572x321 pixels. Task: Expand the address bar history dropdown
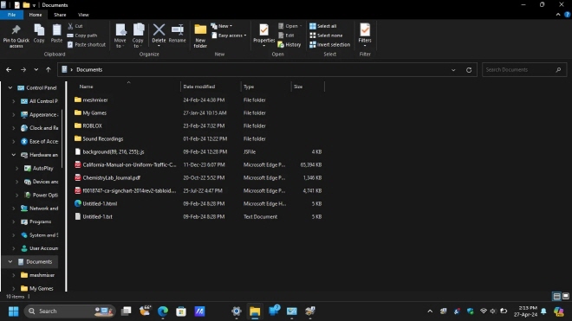click(x=453, y=70)
